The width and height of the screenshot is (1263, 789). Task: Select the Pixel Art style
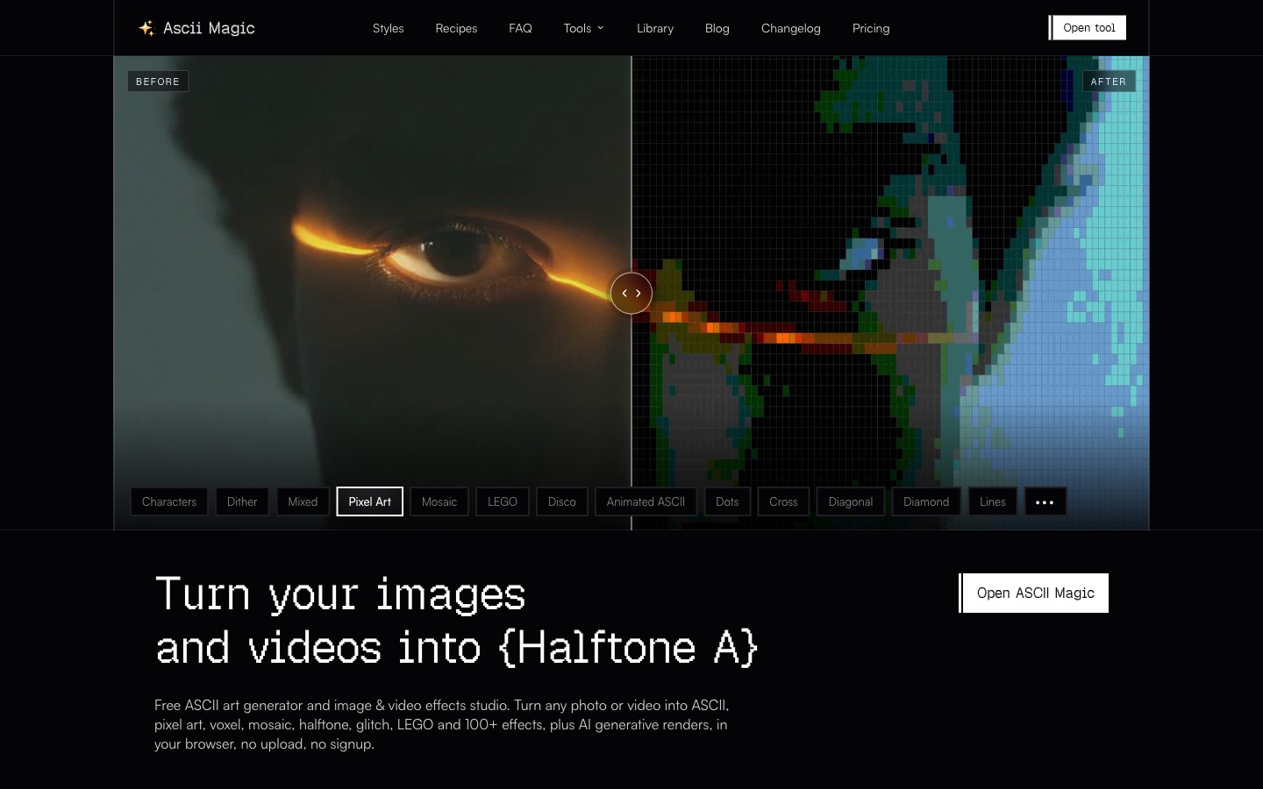coord(370,501)
